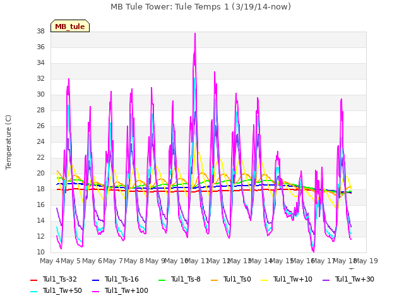Viewport: 404px width, 303px height.
Task: Click the Temperature (C) axis label
Action: coord(8,142)
